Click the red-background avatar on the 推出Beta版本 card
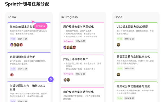Image resolution: width=163 pixels, height=102 pixels. point(21,45)
